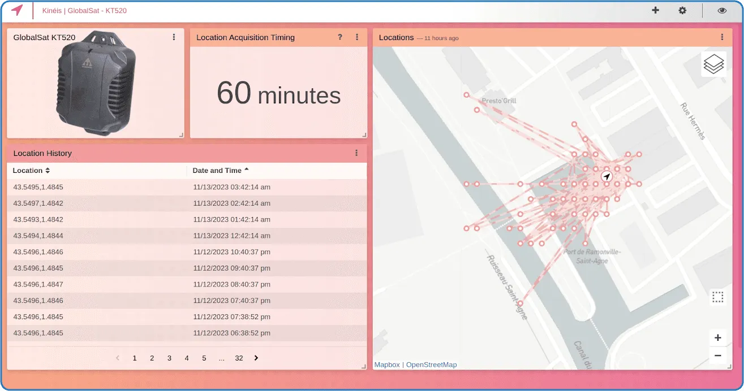The width and height of the screenshot is (744, 391).
Task: Click the help question mark icon
Action: click(x=340, y=37)
